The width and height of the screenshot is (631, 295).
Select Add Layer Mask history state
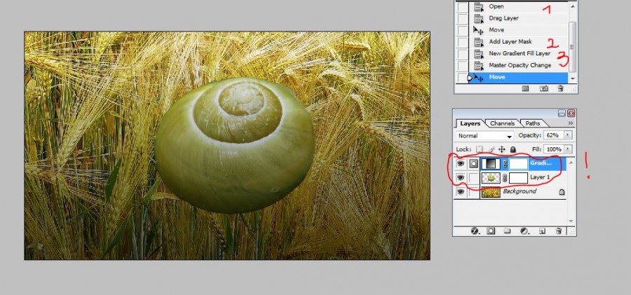point(510,42)
